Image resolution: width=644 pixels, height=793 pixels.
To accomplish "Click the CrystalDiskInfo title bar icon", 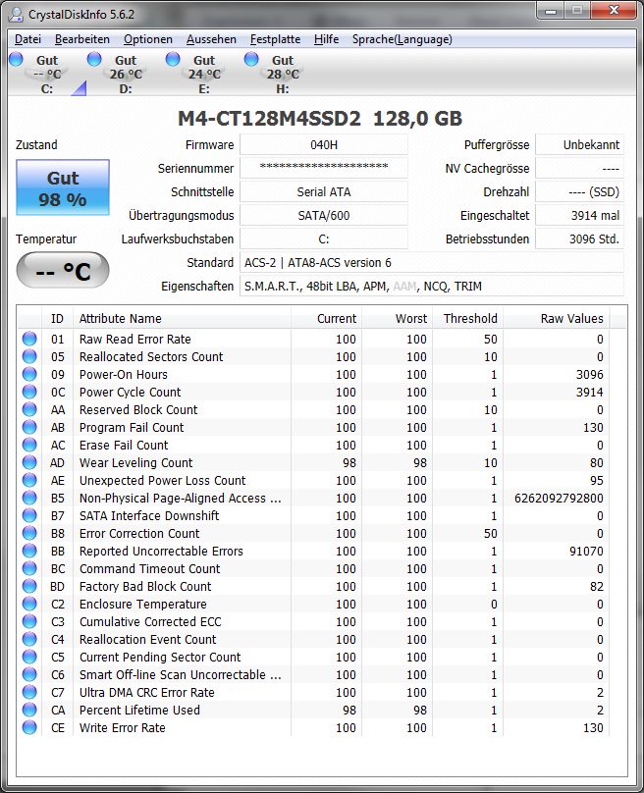I will [16, 14].
